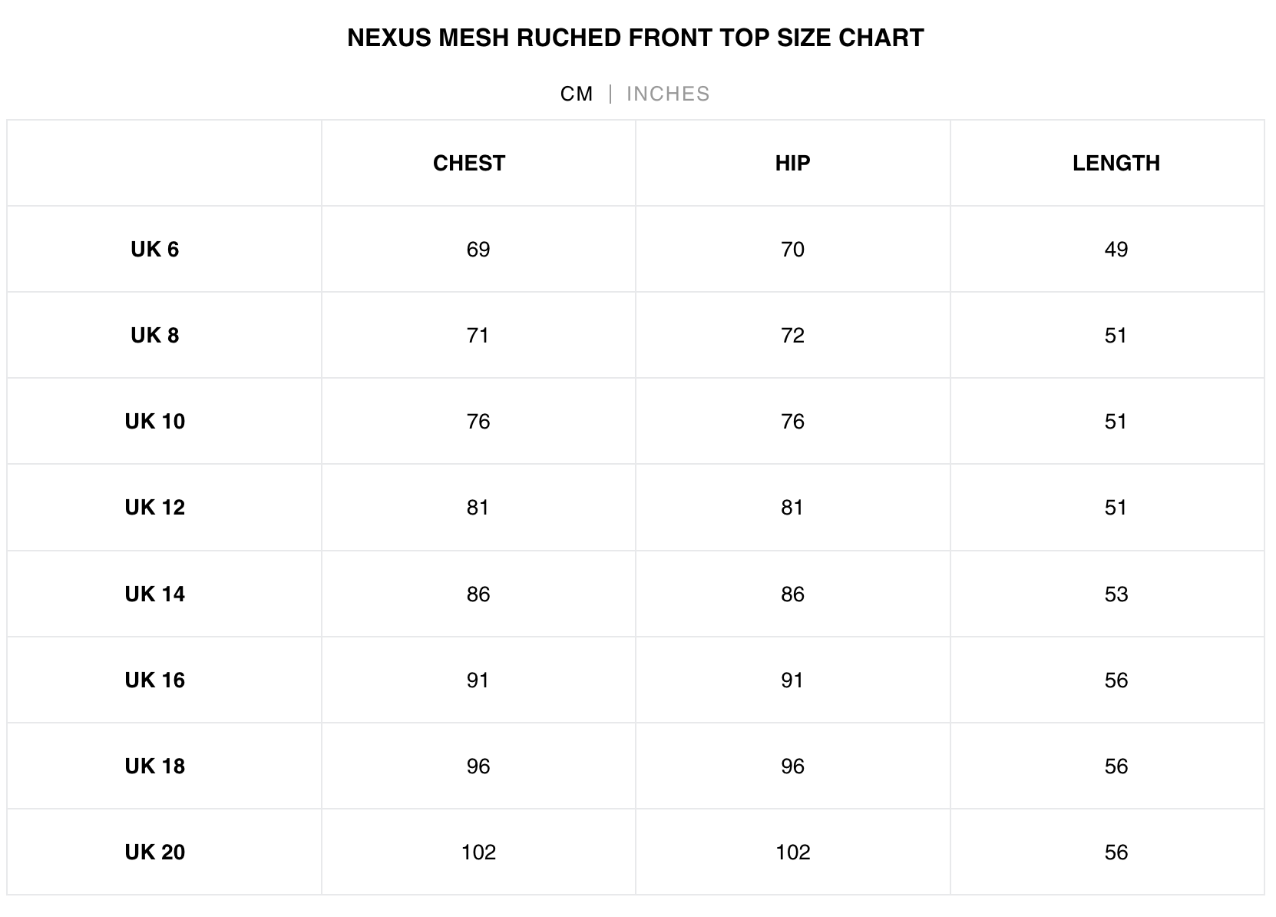The width and height of the screenshot is (1276, 917).
Task: Select the UK 8 row label
Action: pyautogui.click(x=154, y=335)
